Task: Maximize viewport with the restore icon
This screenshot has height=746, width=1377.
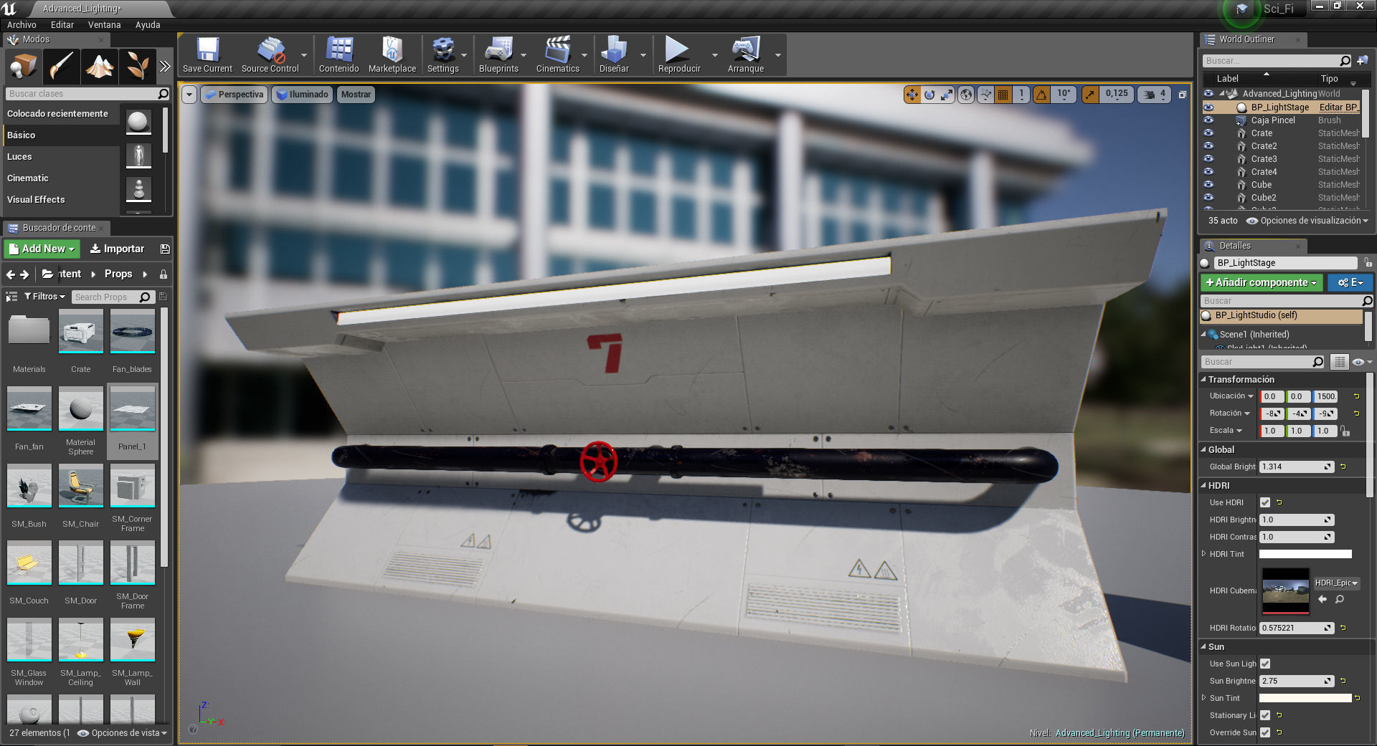Action: [x=1182, y=95]
